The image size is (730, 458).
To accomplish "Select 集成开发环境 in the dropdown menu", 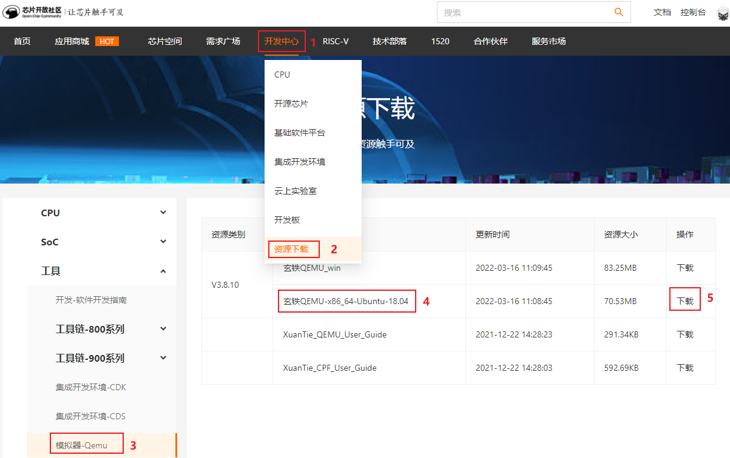I will pyautogui.click(x=313, y=162).
